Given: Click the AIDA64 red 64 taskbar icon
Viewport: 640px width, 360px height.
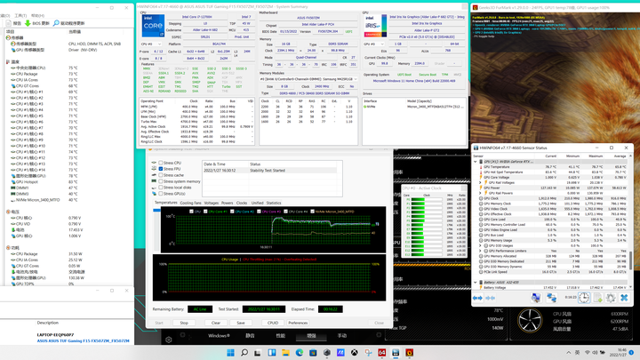Looking at the screenshot, I should (x=381, y=352).
